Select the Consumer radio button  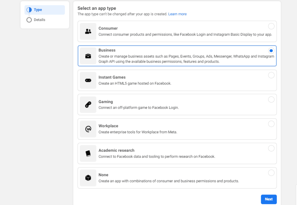[271, 26]
